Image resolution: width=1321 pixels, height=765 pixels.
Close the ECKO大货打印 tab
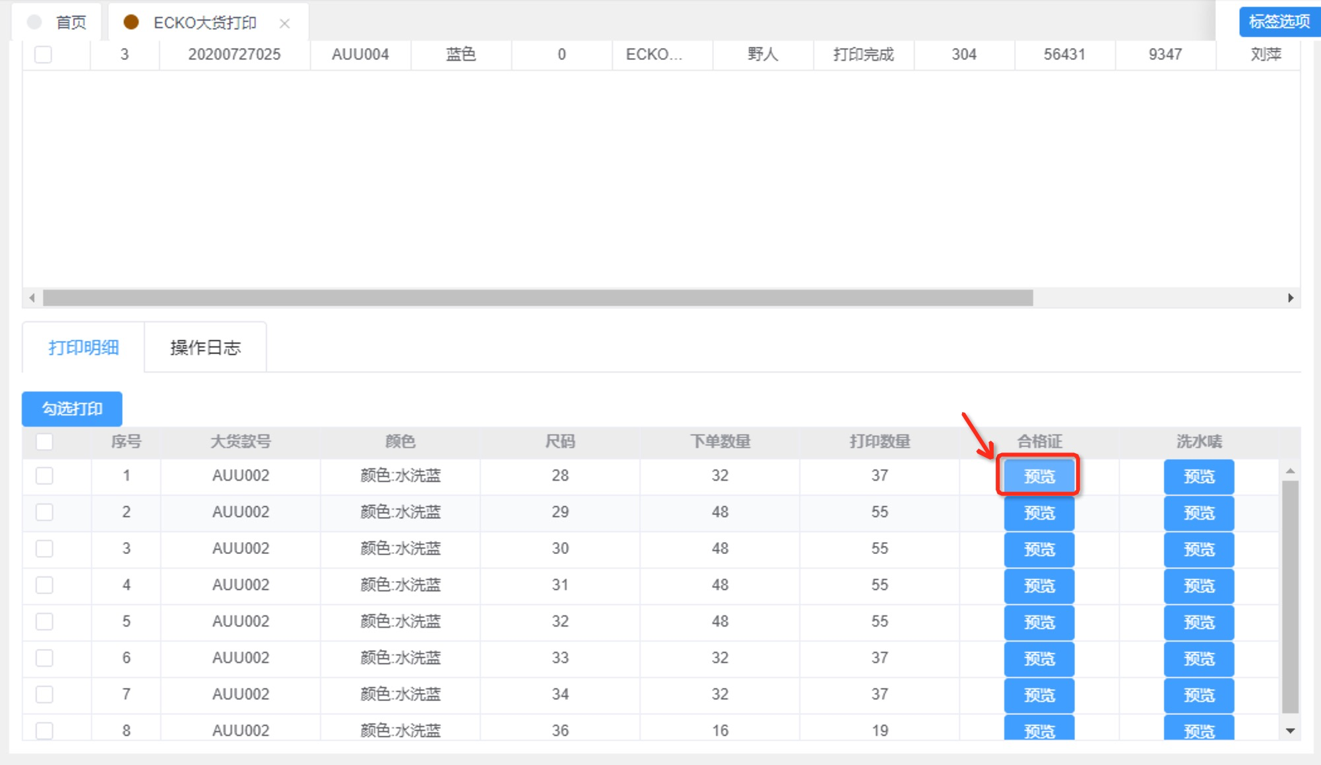point(284,24)
